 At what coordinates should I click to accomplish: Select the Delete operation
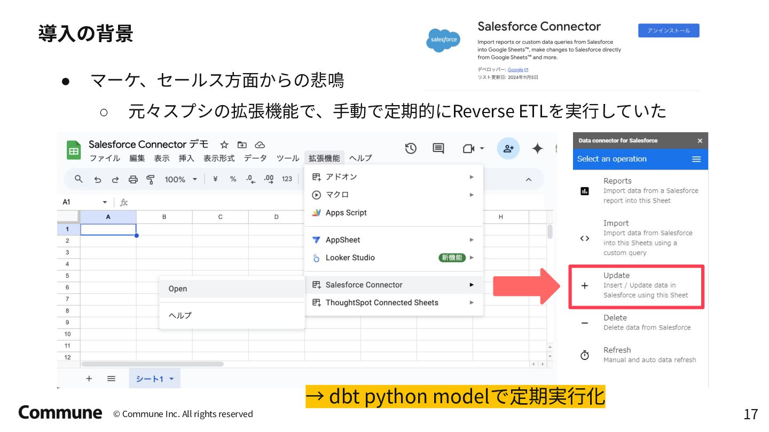coord(640,322)
